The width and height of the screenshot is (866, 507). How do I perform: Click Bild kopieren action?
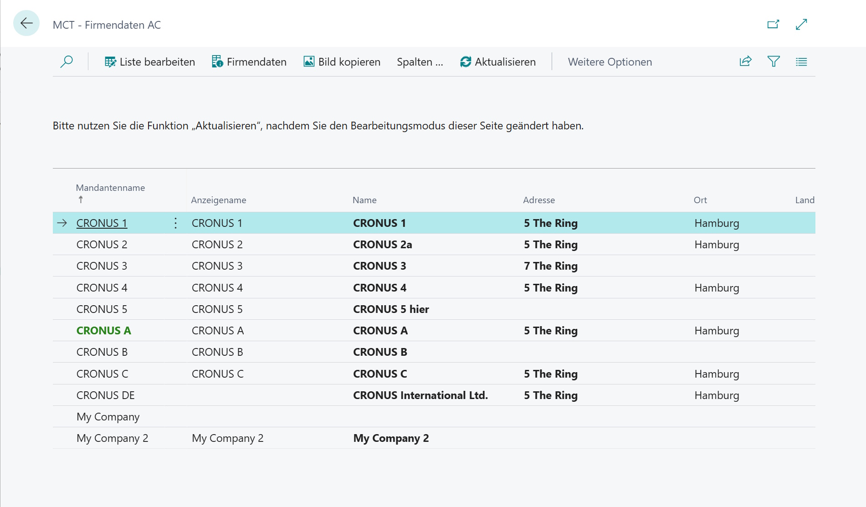pos(342,61)
